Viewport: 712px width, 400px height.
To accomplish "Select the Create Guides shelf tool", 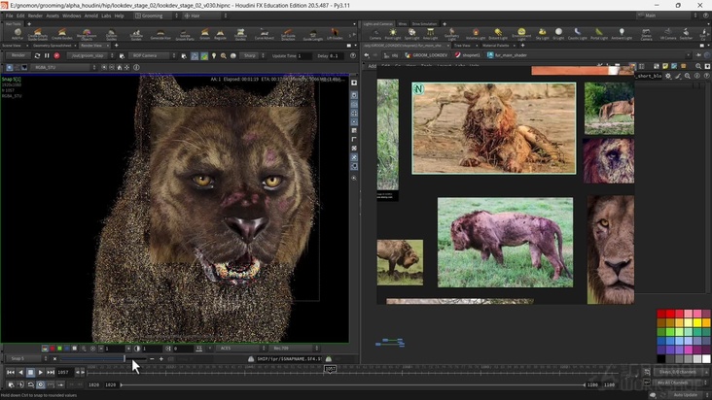I will click(62, 34).
